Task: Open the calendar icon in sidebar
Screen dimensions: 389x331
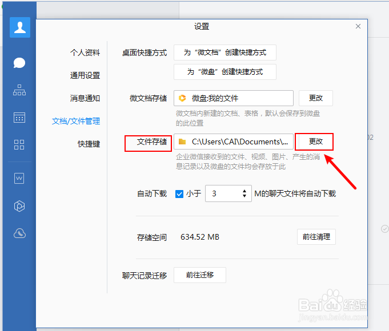Action: (19, 118)
